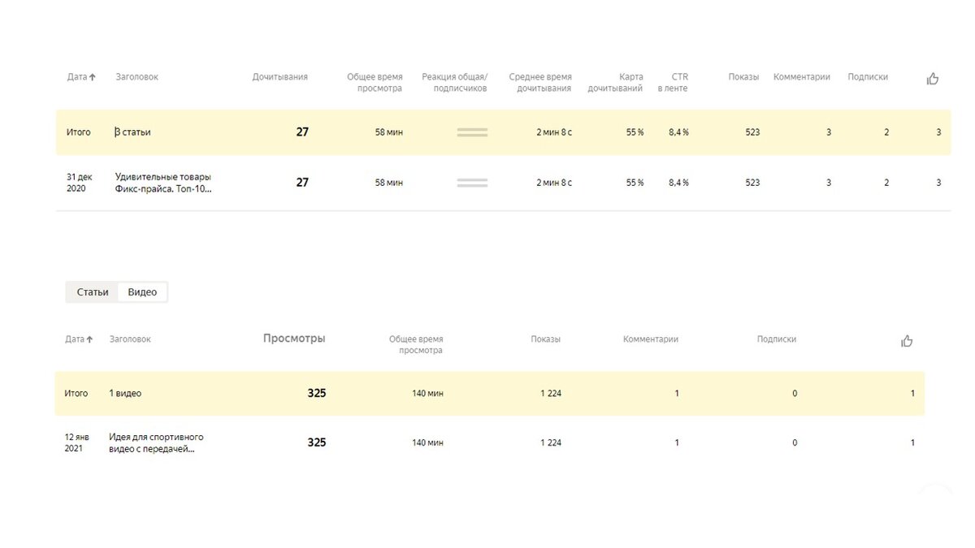This screenshot has height=548, width=975.
Task: Select the '3 статьи' total label
Action: coord(132,132)
